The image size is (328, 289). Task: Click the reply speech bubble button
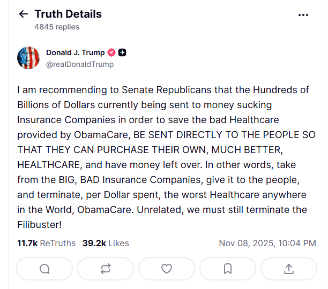44,269
